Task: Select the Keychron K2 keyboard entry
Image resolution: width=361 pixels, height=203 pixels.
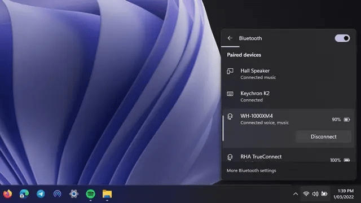Action: (x=288, y=96)
